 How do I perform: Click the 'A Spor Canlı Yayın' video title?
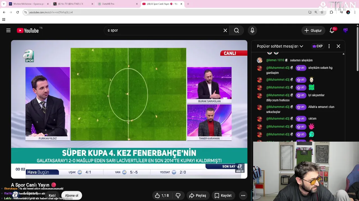(30, 185)
